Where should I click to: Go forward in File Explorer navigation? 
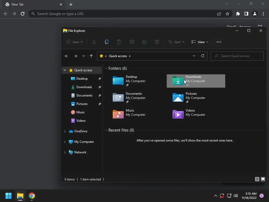click(75, 56)
